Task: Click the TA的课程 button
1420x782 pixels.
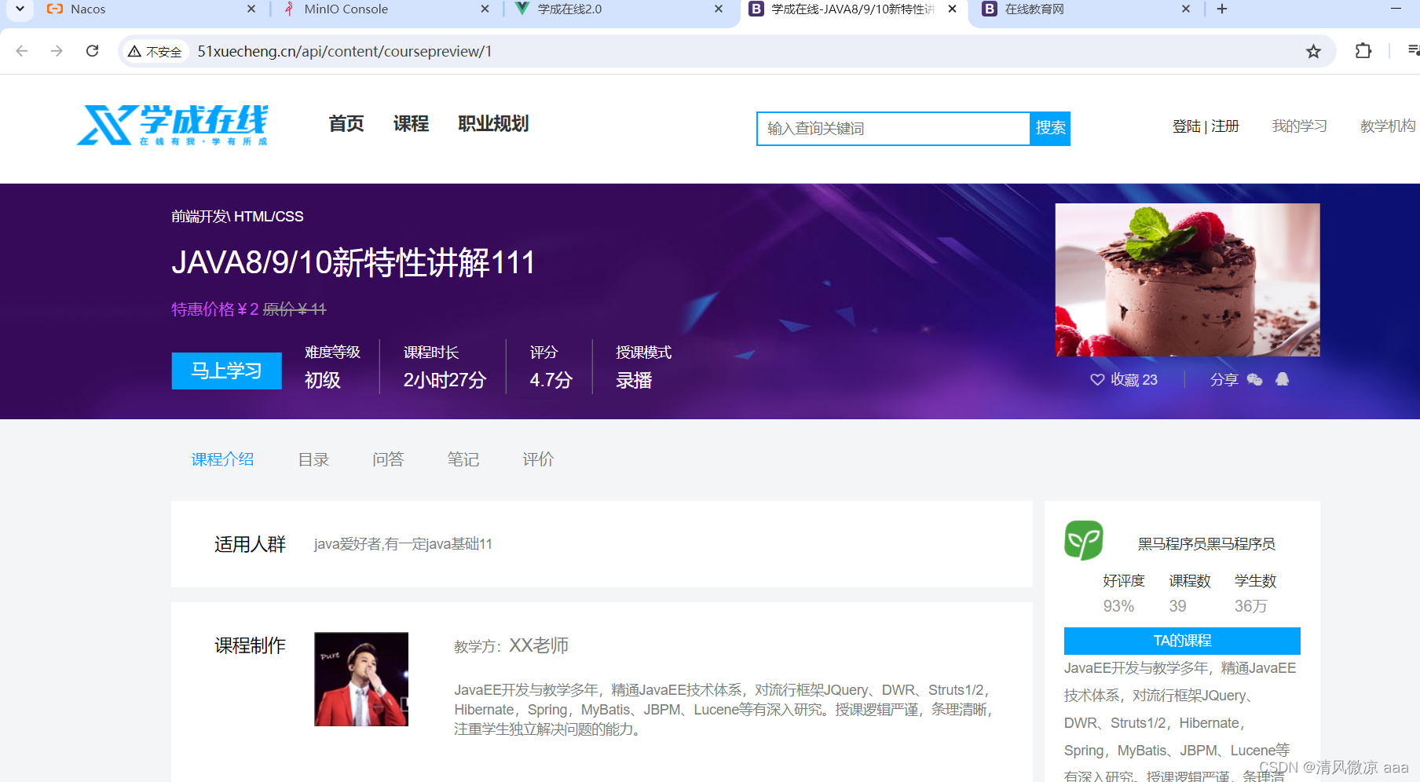Action: click(1182, 641)
